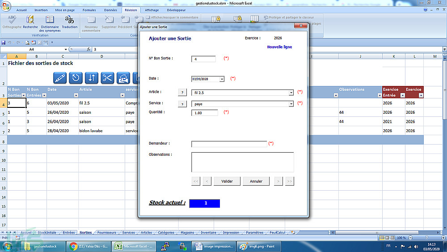Click cell containing bidon lavabe

coord(101,131)
